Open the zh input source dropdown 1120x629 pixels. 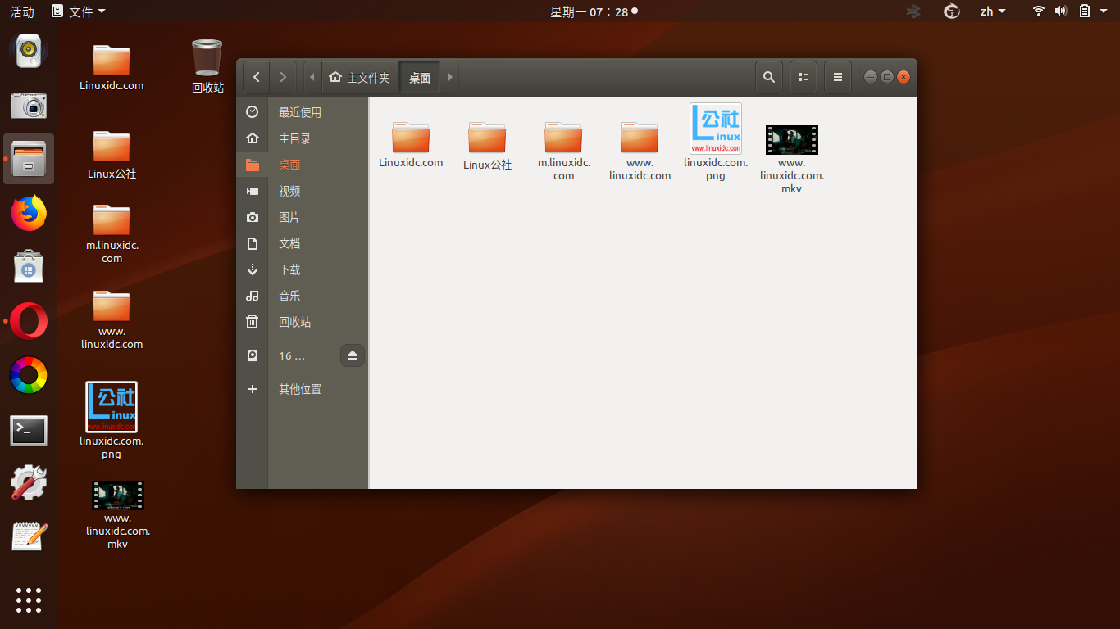click(993, 11)
